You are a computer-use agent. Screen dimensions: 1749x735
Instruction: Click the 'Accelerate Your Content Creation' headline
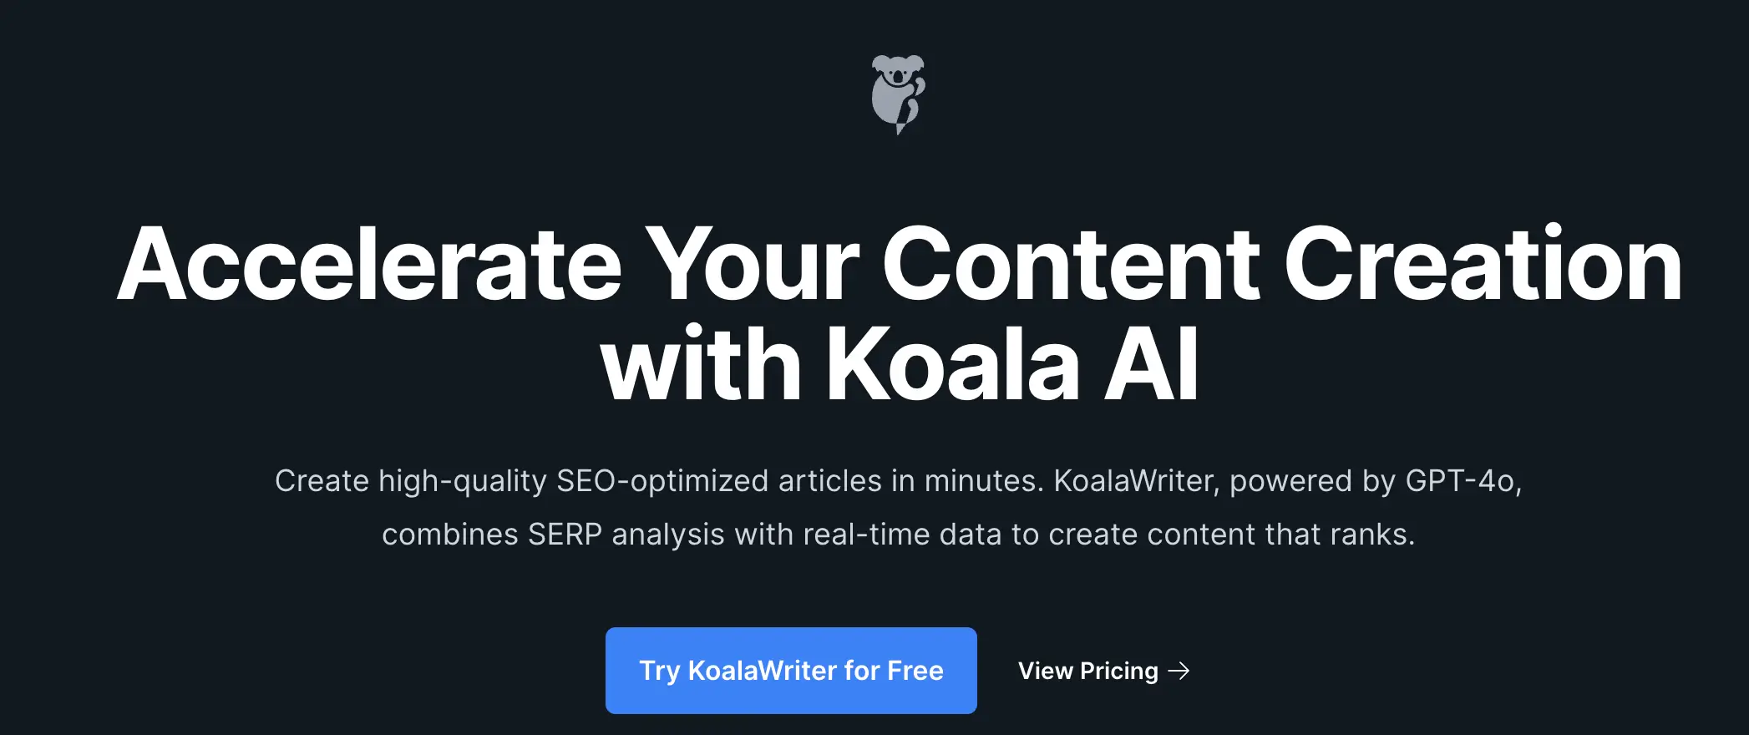point(900,264)
